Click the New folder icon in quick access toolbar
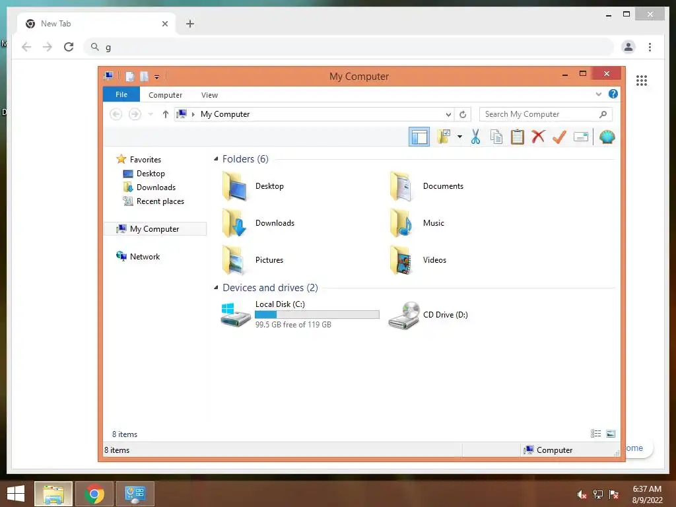 (144, 77)
